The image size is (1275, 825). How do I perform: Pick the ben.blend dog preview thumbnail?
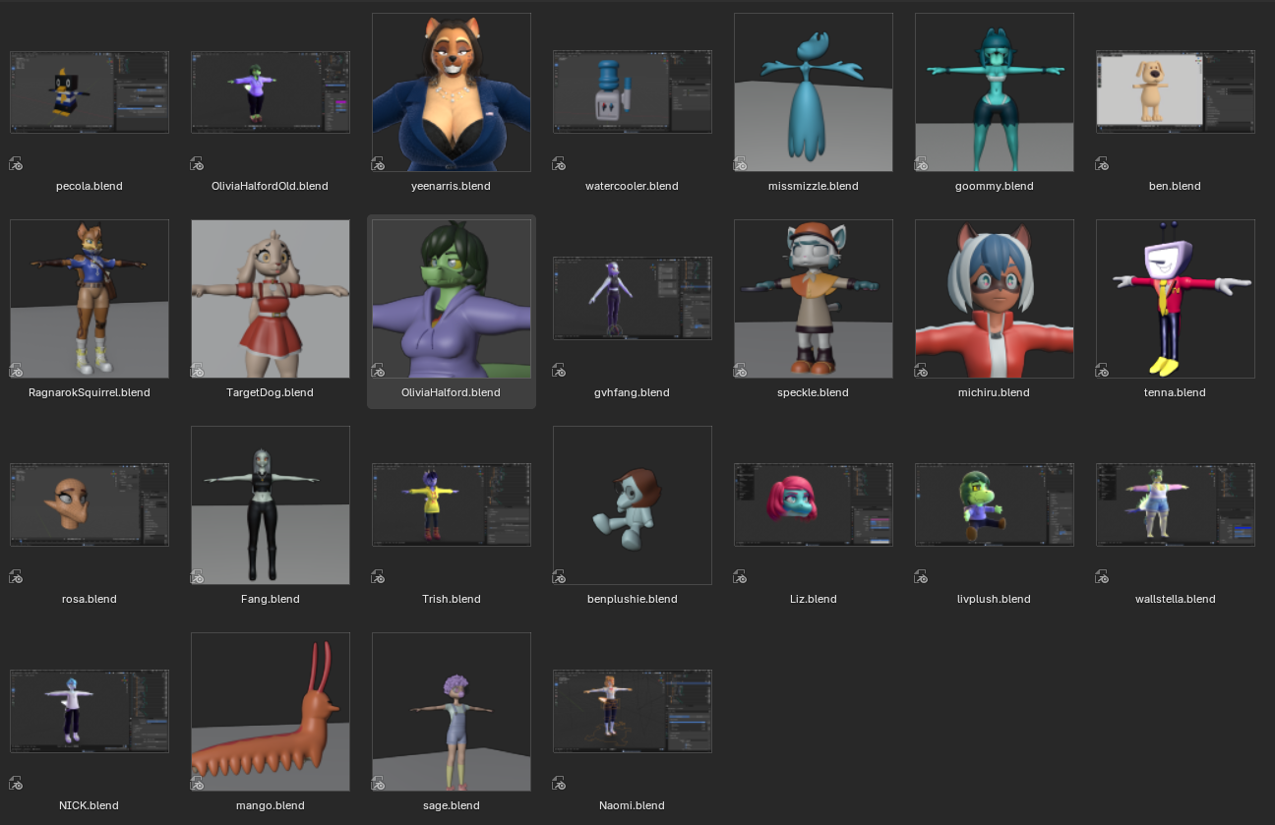click(x=1176, y=92)
